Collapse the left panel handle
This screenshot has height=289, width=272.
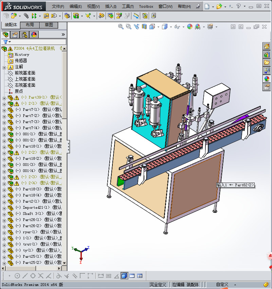pos(68,147)
